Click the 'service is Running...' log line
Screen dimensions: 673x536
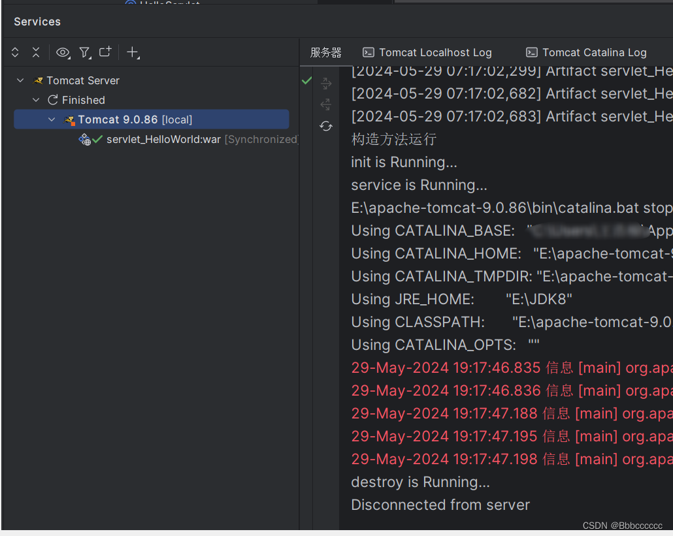click(419, 185)
